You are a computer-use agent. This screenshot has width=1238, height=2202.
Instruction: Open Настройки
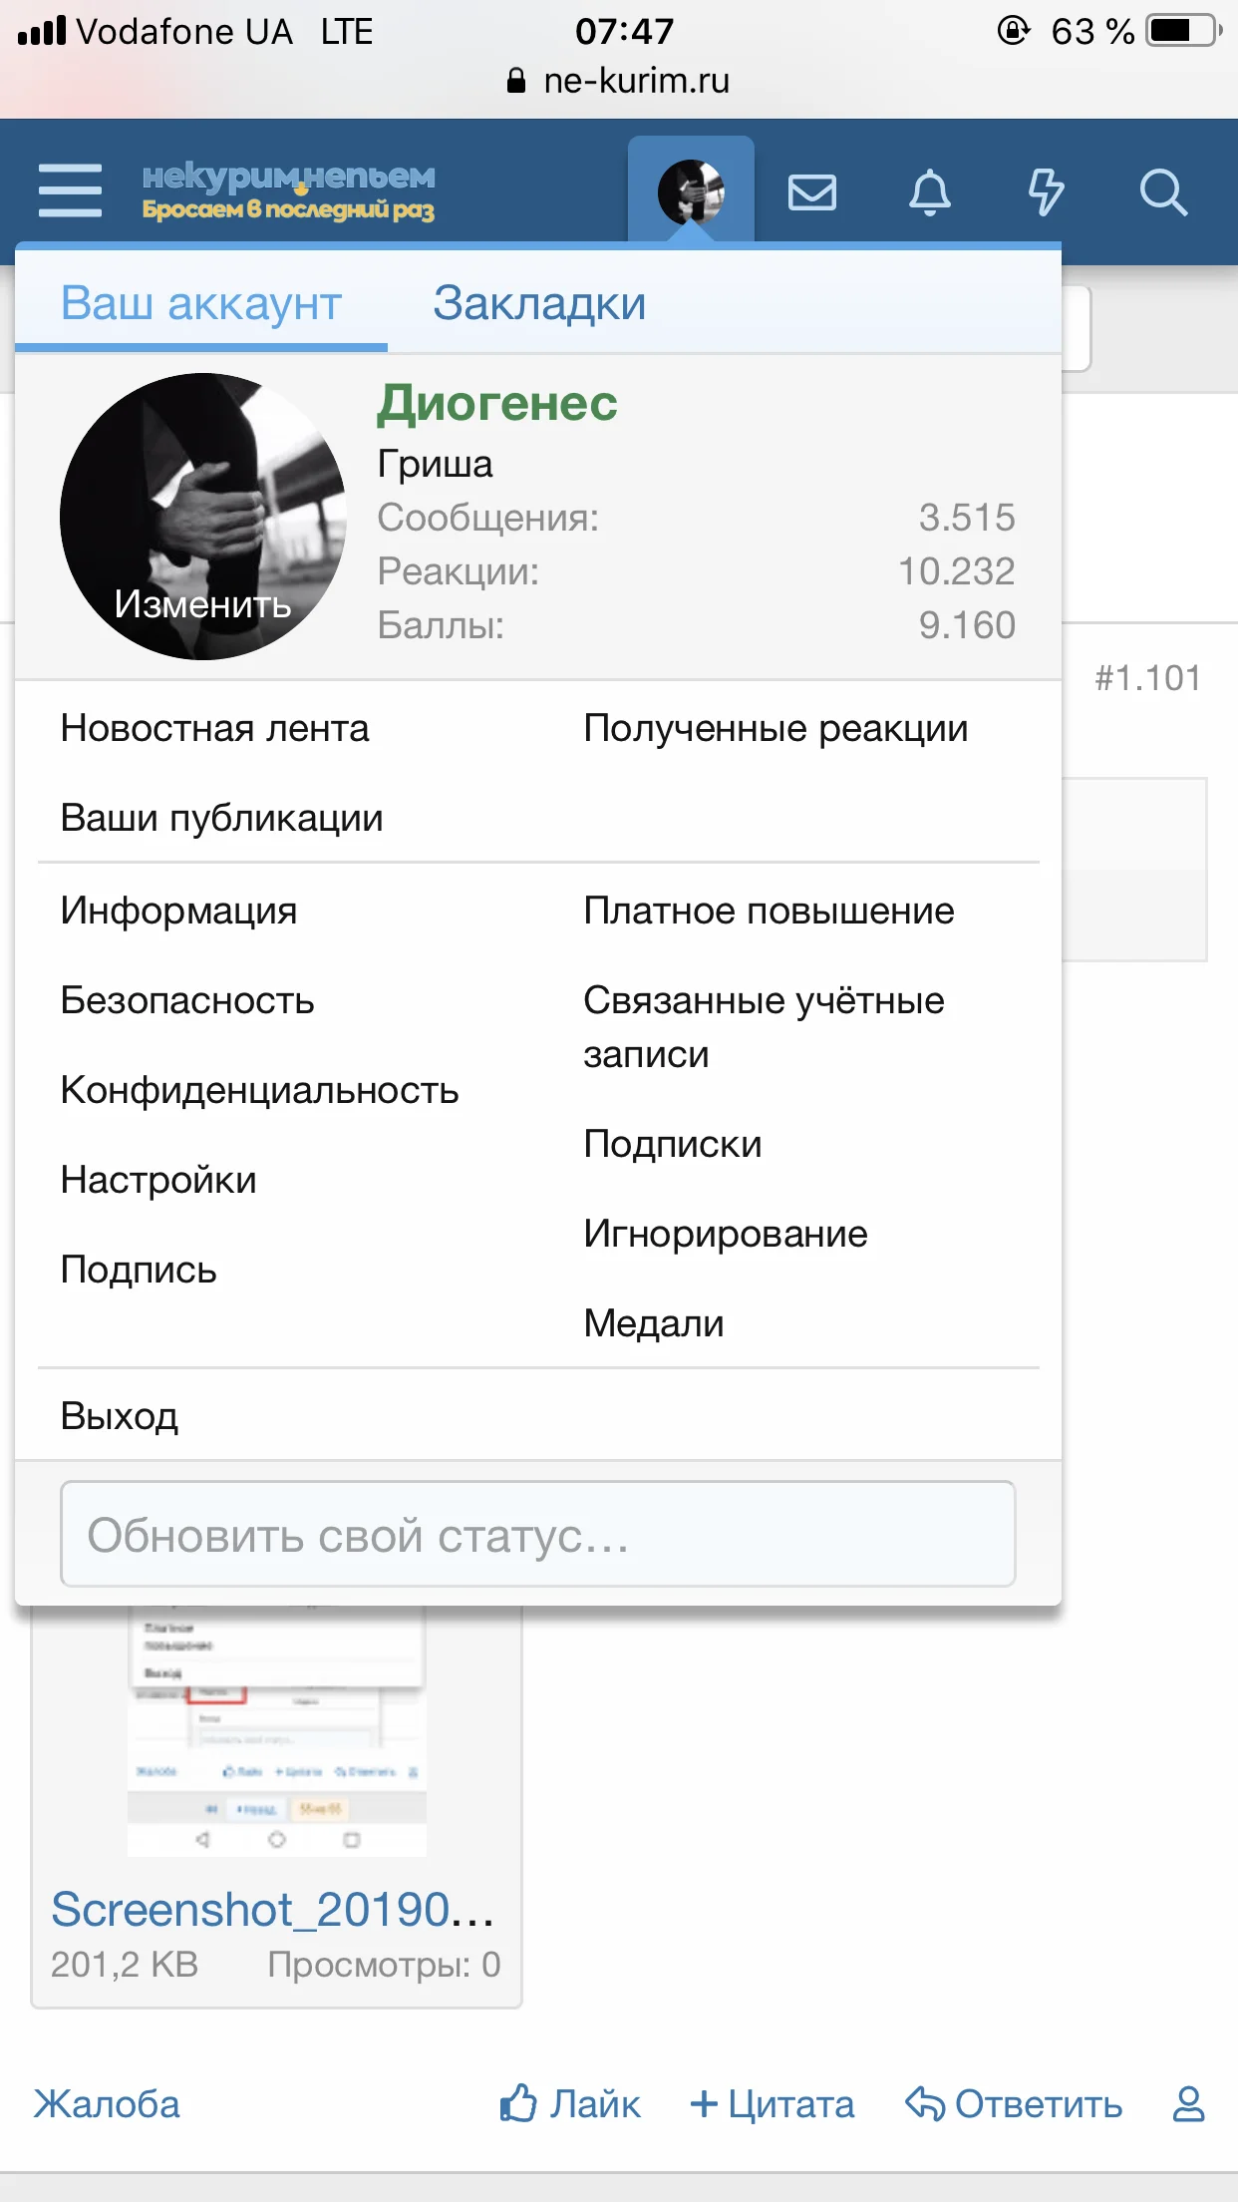pyautogui.click(x=158, y=1181)
